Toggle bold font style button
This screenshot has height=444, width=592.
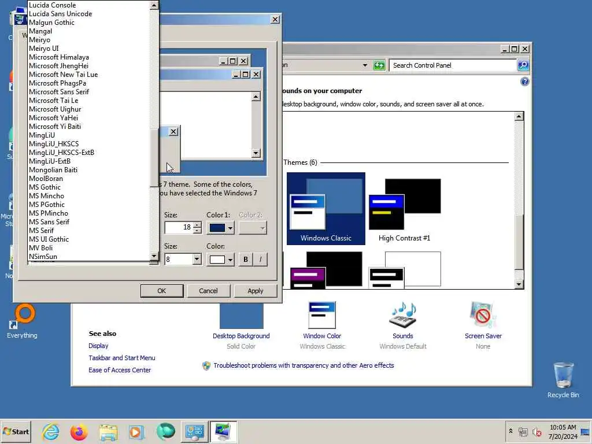click(x=246, y=260)
